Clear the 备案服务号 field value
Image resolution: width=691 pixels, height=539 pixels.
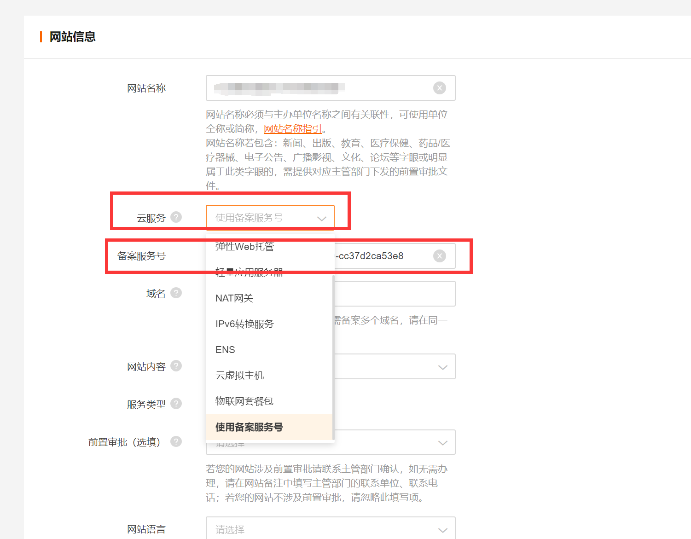439,256
